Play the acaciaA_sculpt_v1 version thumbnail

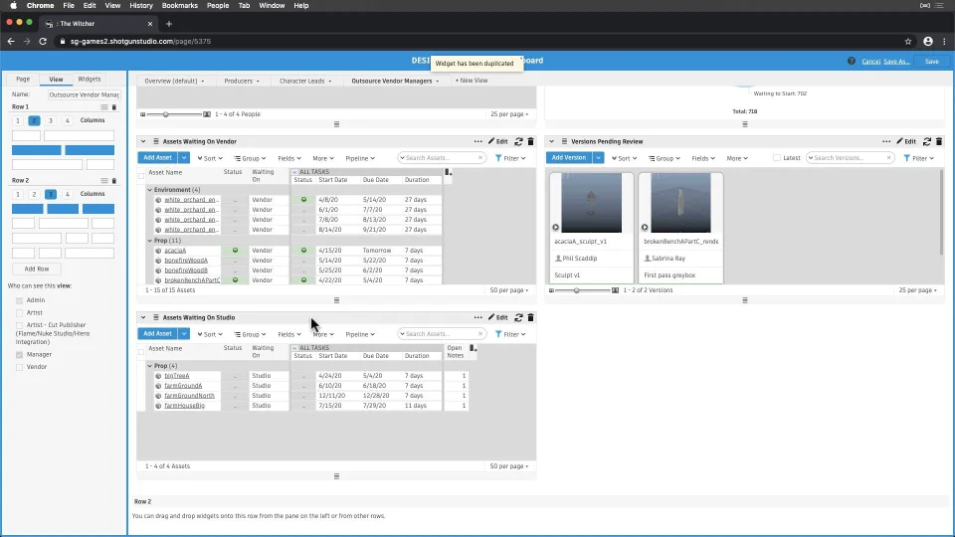556,227
